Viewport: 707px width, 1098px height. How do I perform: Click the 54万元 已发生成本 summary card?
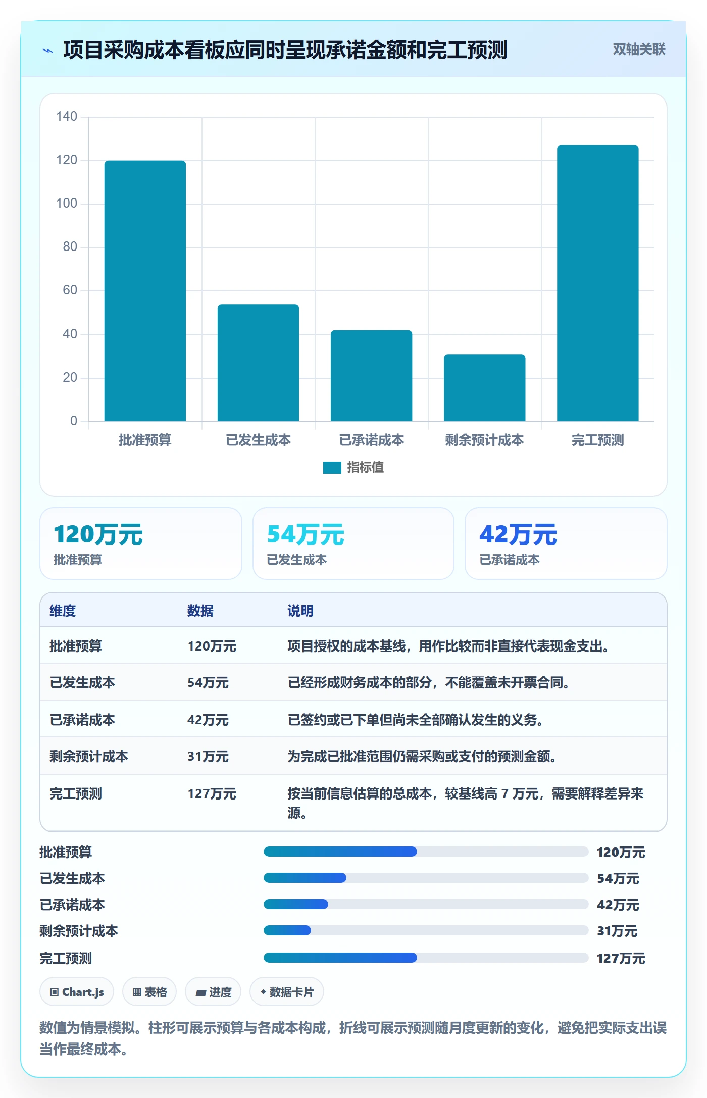point(353,543)
